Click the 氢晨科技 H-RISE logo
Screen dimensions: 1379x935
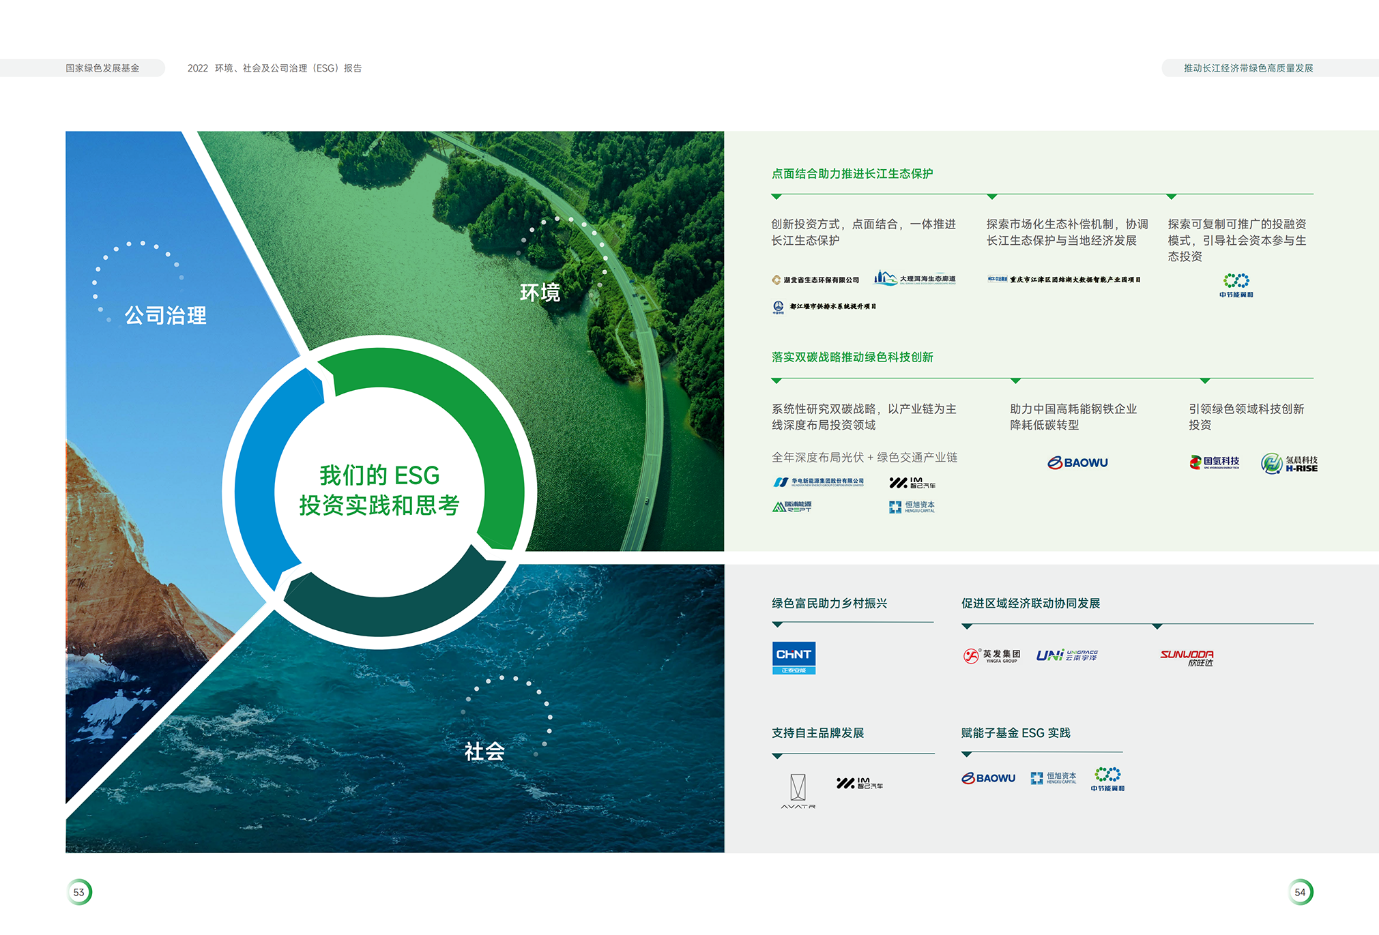point(1289,463)
